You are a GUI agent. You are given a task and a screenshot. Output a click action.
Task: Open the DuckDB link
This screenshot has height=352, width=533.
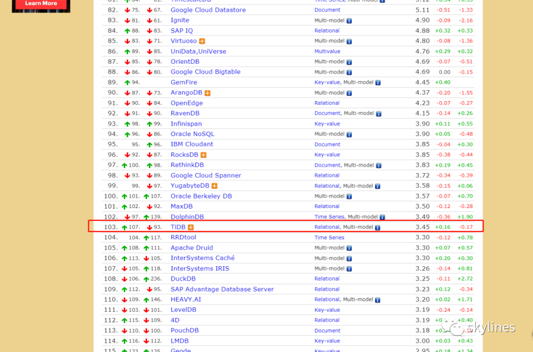[183, 279]
